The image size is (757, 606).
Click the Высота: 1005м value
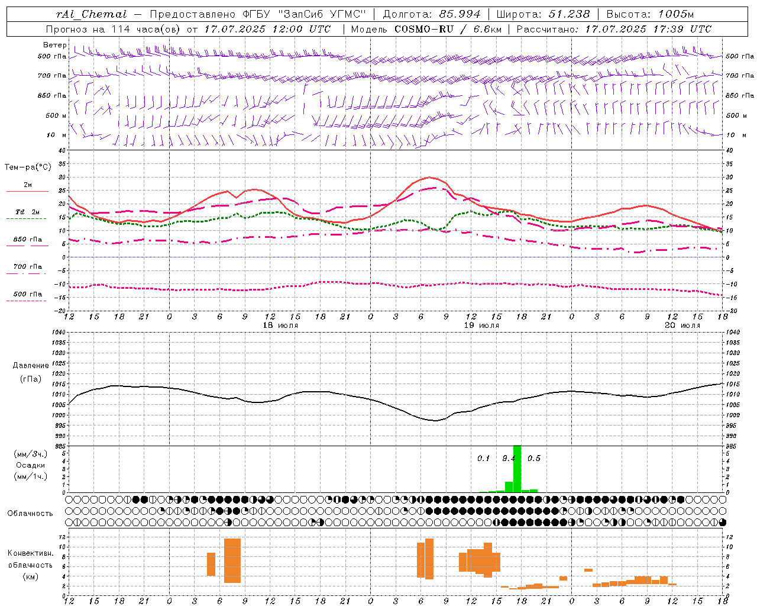click(x=650, y=14)
